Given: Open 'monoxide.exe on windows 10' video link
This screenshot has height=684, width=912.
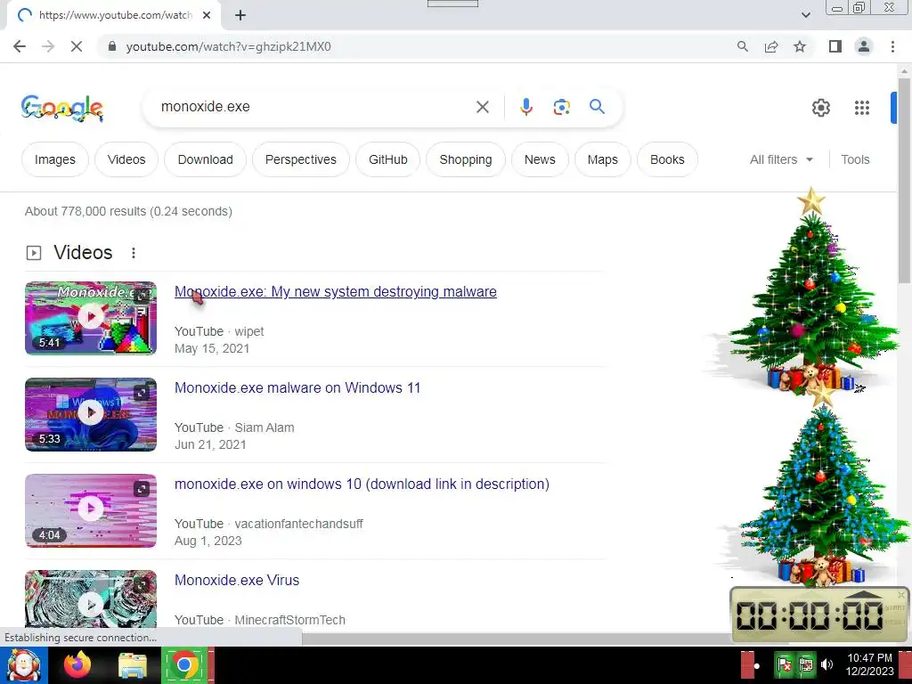Looking at the screenshot, I should click(x=362, y=484).
